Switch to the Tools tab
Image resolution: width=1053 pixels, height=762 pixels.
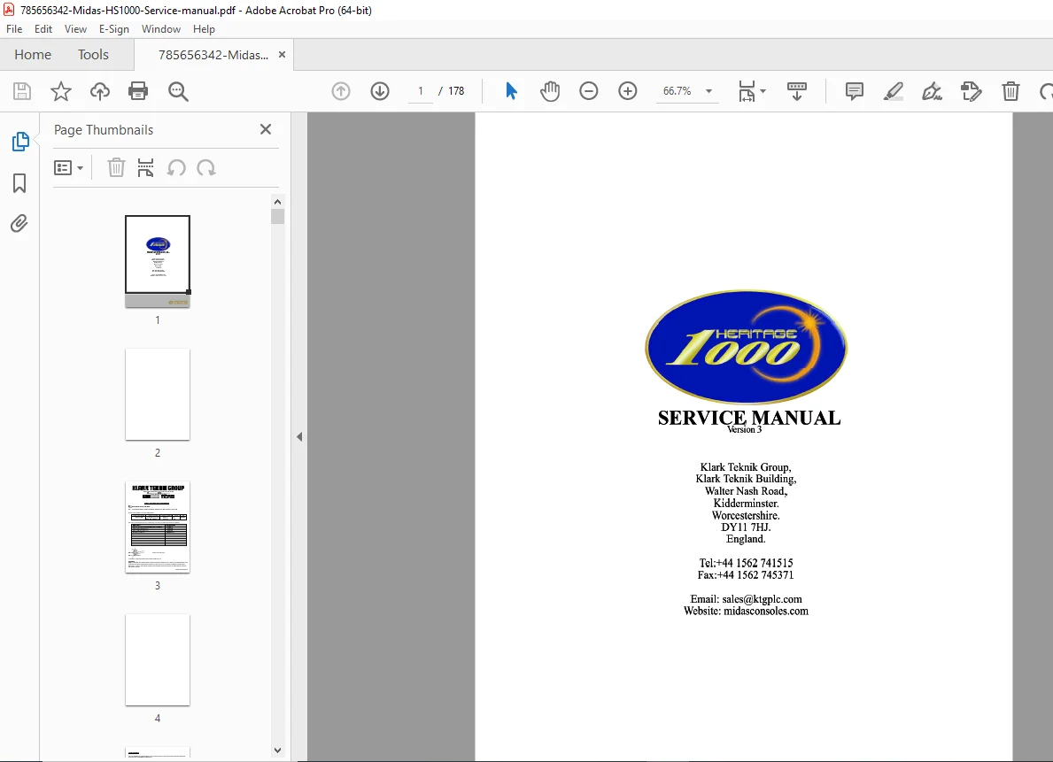pos(93,54)
